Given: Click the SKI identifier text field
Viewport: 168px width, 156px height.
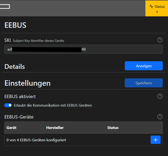Looking at the screenshot, I should (84, 49).
